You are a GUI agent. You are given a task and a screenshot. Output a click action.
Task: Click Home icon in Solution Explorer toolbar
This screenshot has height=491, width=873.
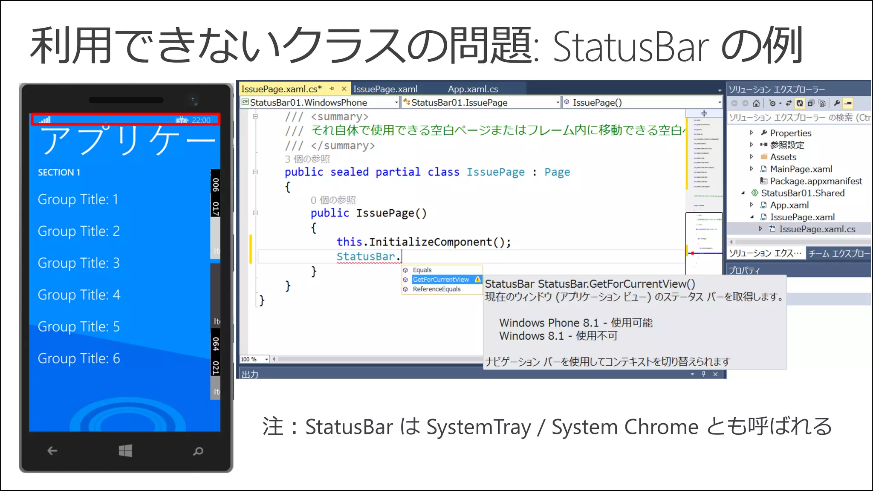coord(756,103)
